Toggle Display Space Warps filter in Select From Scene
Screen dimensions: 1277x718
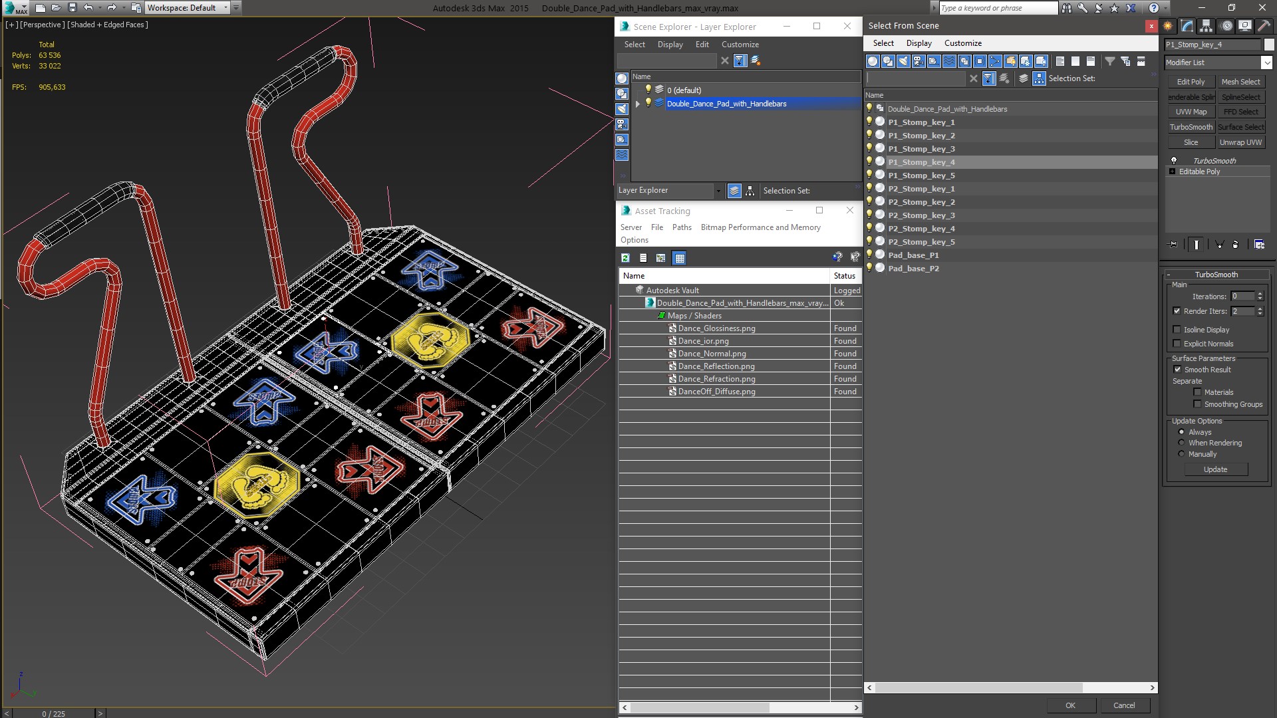[x=949, y=61]
